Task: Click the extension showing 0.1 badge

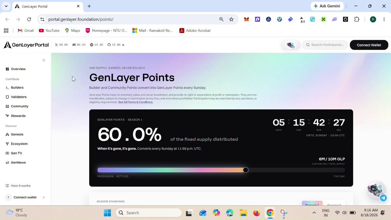Action: click(302, 20)
